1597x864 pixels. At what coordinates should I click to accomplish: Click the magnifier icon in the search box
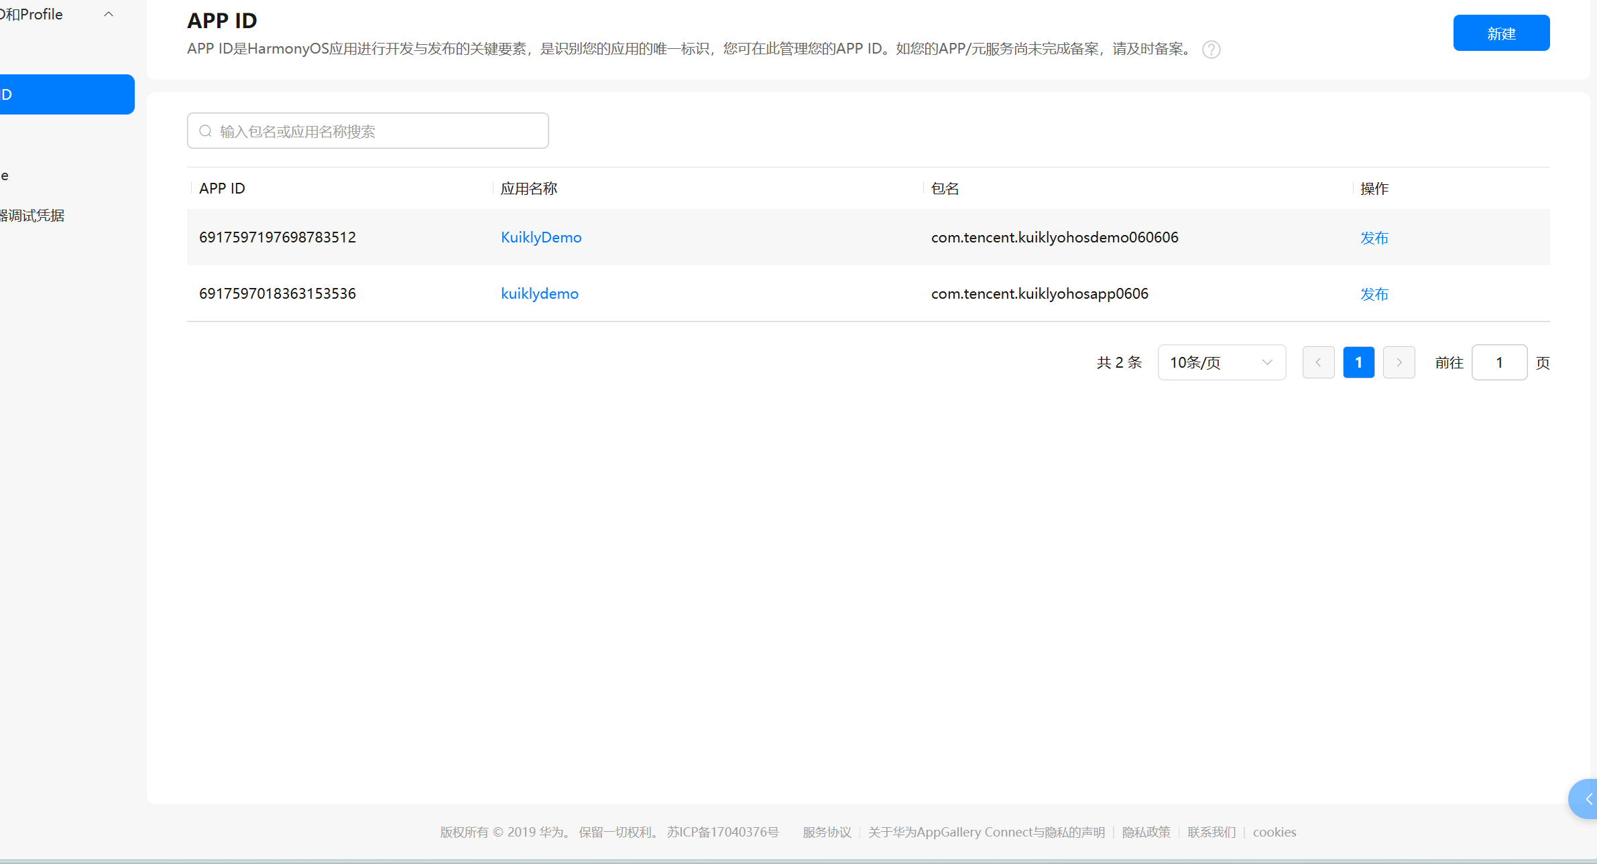tap(206, 131)
